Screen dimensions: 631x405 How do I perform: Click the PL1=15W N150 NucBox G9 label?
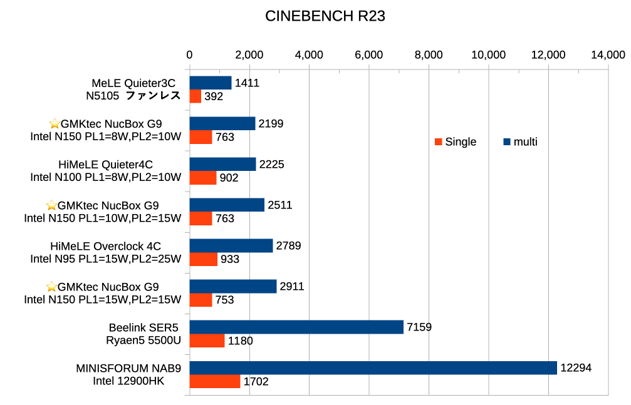click(x=103, y=293)
